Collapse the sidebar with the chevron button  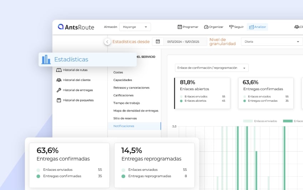[107, 42]
